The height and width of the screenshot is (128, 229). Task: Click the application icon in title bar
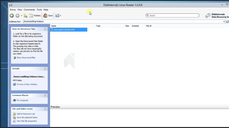[x=10, y=5]
